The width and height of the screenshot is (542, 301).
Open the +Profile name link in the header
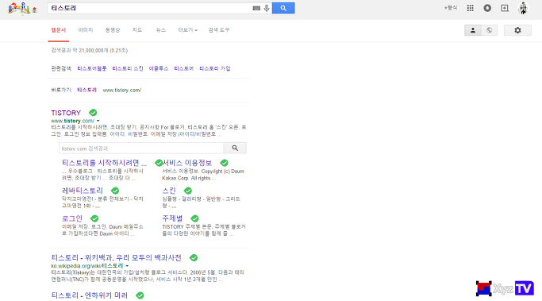coord(451,8)
